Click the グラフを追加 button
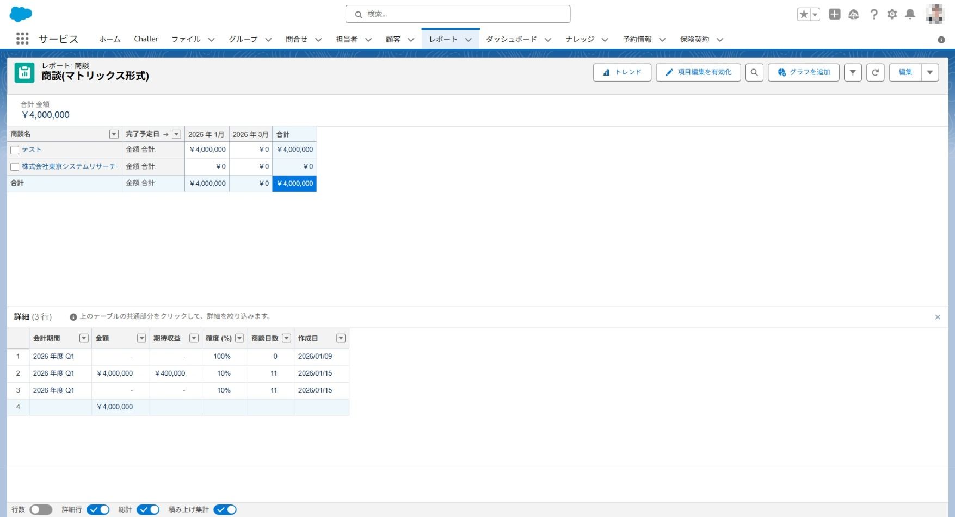The width and height of the screenshot is (955, 517). (x=803, y=72)
